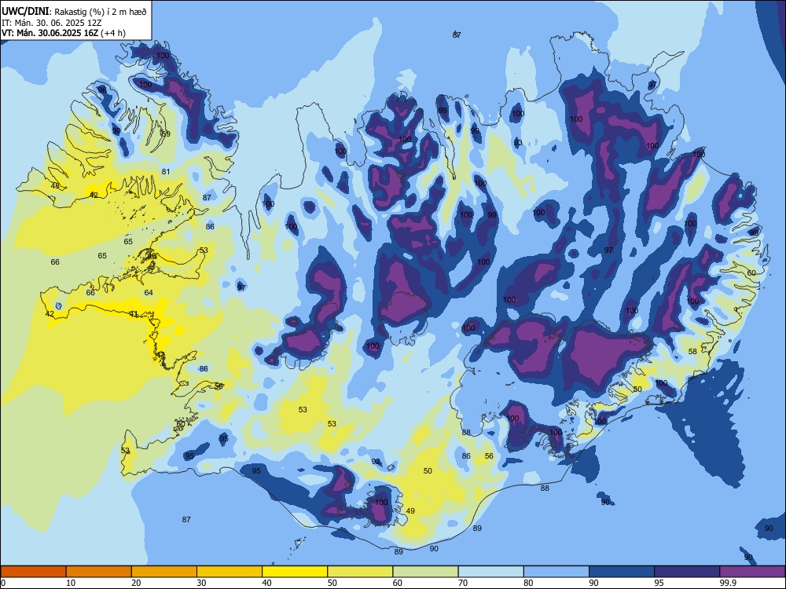Click the dark blue 90–95 legend swatch

622,572
